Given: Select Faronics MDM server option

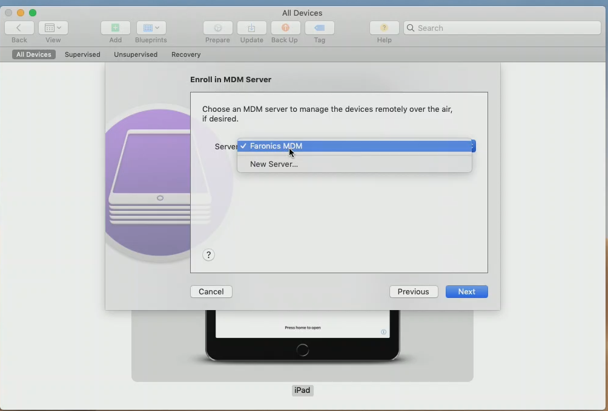Looking at the screenshot, I should click(354, 146).
